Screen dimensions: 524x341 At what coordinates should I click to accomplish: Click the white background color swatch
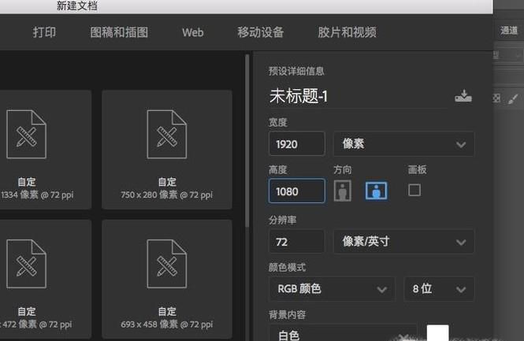(438, 332)
